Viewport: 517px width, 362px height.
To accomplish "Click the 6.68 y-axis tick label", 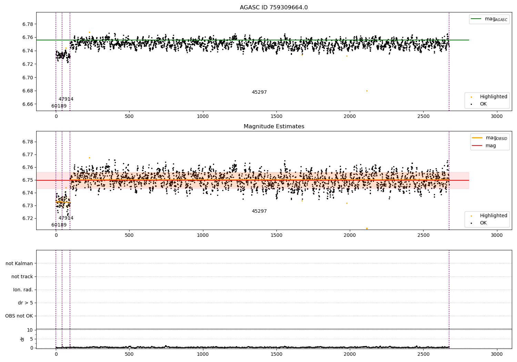I will coord(28,91).
